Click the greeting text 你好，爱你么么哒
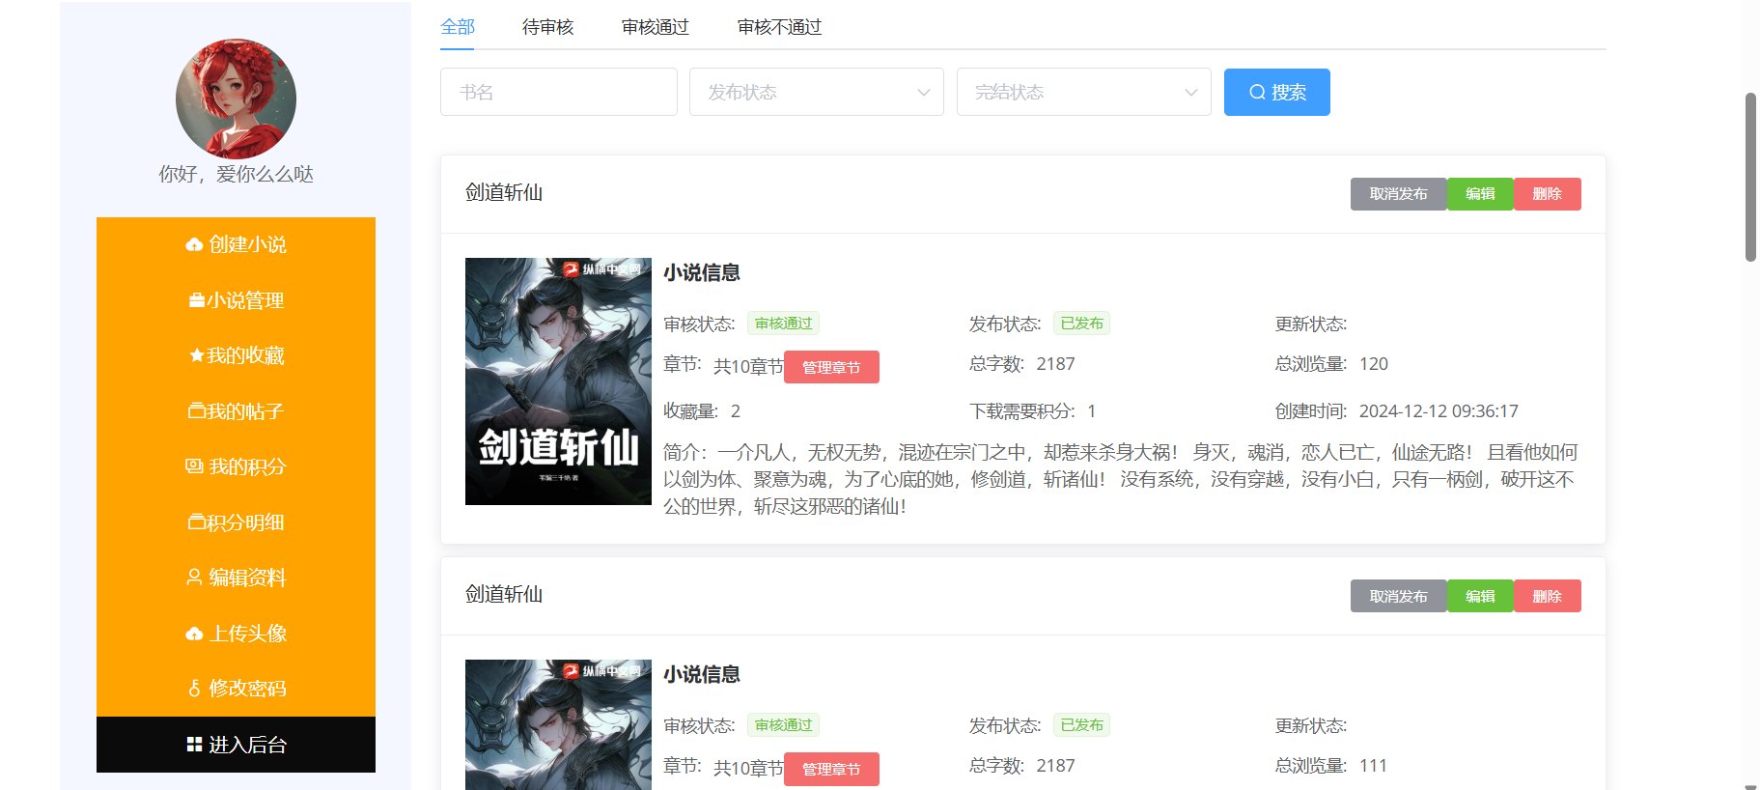The width and height of the screenshot is (1760, 790). coord(236,174)
